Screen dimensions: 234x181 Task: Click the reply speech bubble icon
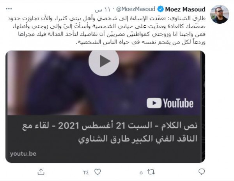[x=202, y=172]
